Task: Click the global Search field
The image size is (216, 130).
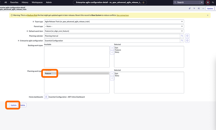Action: point(187,2)
